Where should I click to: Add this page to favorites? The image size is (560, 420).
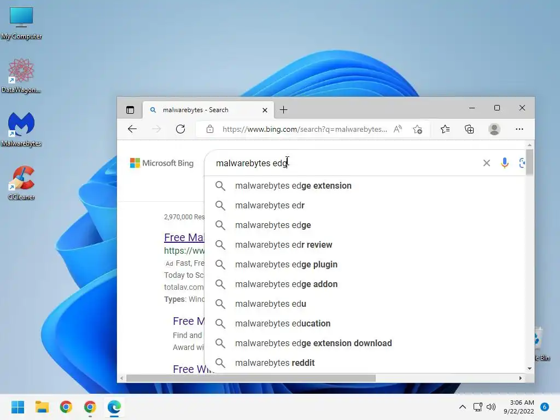click(417, 129)
